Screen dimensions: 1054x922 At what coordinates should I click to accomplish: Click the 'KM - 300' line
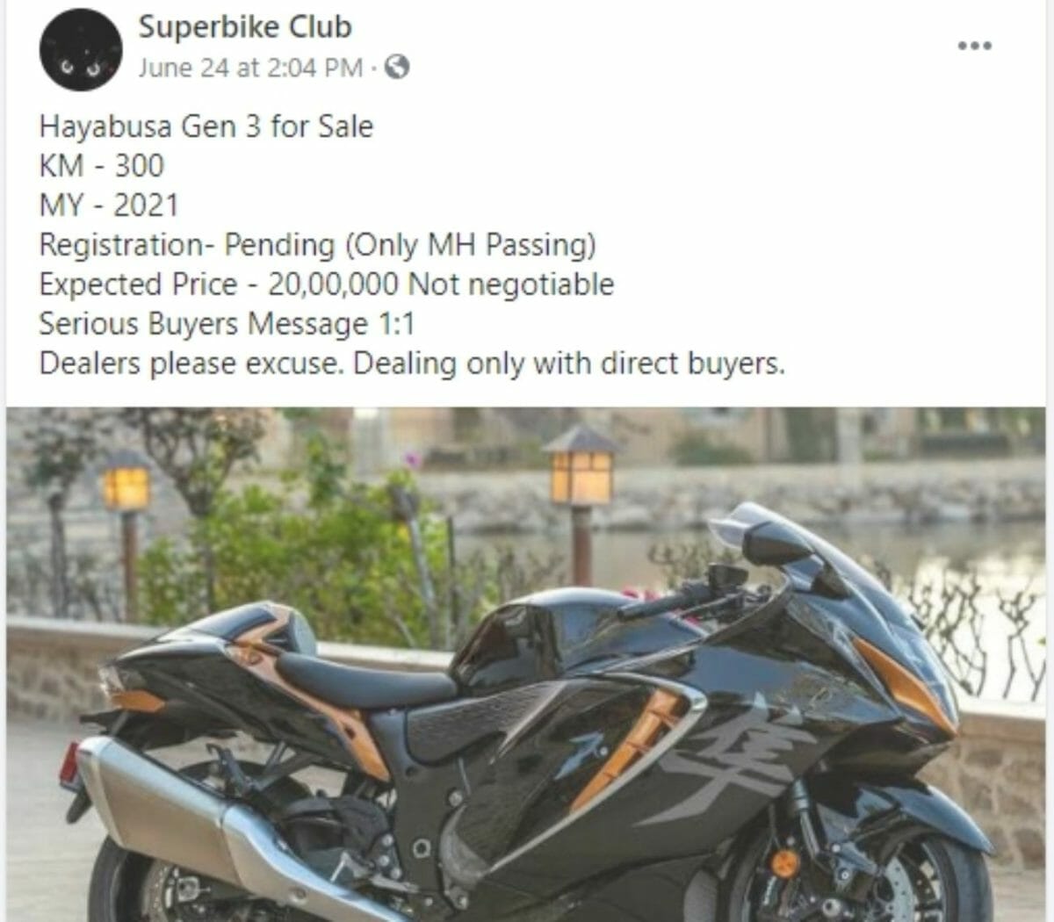point(102,166)
